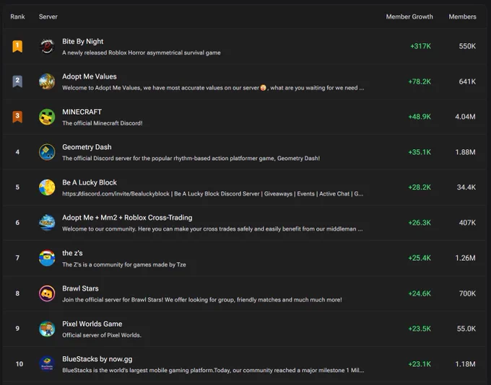Image resolution: width=491 pixels, height=385 pixels.
Task: Click the silver rank 2 badge
Action: pyautogui.click(x=17, y=81)
